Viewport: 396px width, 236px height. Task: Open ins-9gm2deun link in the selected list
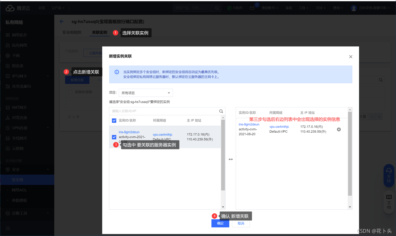click(x=249, y=124)
